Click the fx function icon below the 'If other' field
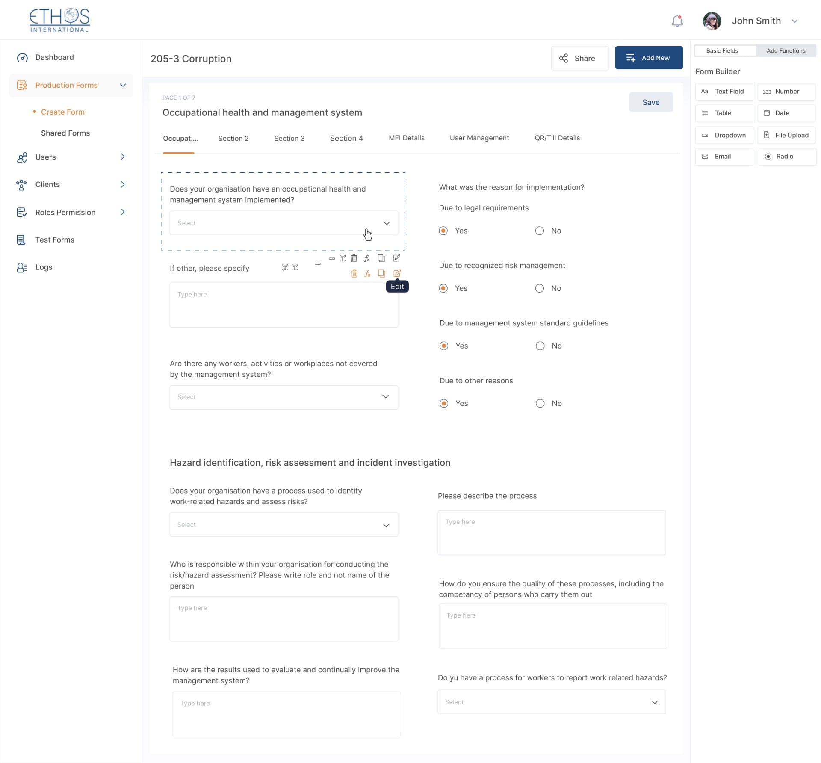Screen dimensions: 821x763 point(367,273)
